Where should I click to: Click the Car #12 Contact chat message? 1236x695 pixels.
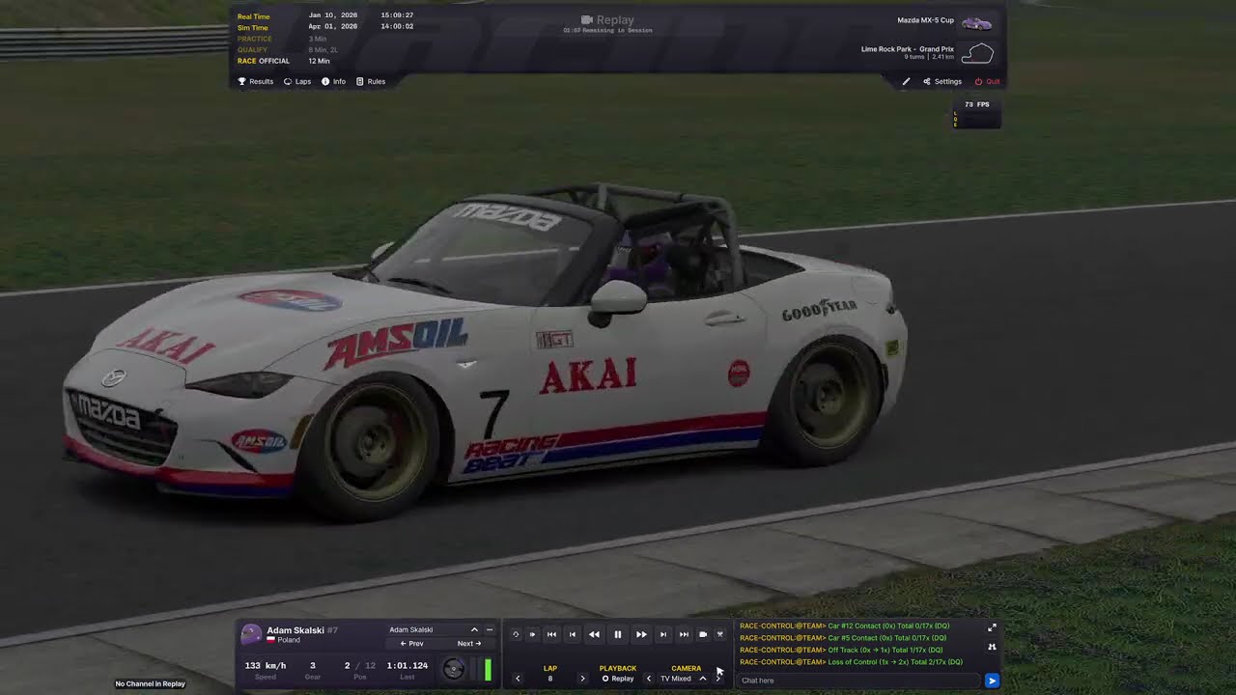click(x=845, y=626)
